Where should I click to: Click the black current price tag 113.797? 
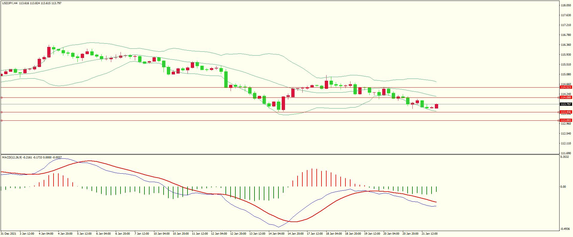[566, 104]
